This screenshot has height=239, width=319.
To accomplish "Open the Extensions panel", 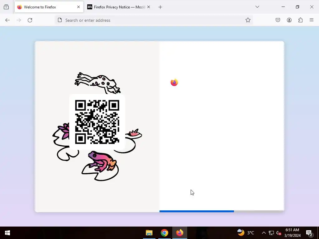I will [301, 20].
